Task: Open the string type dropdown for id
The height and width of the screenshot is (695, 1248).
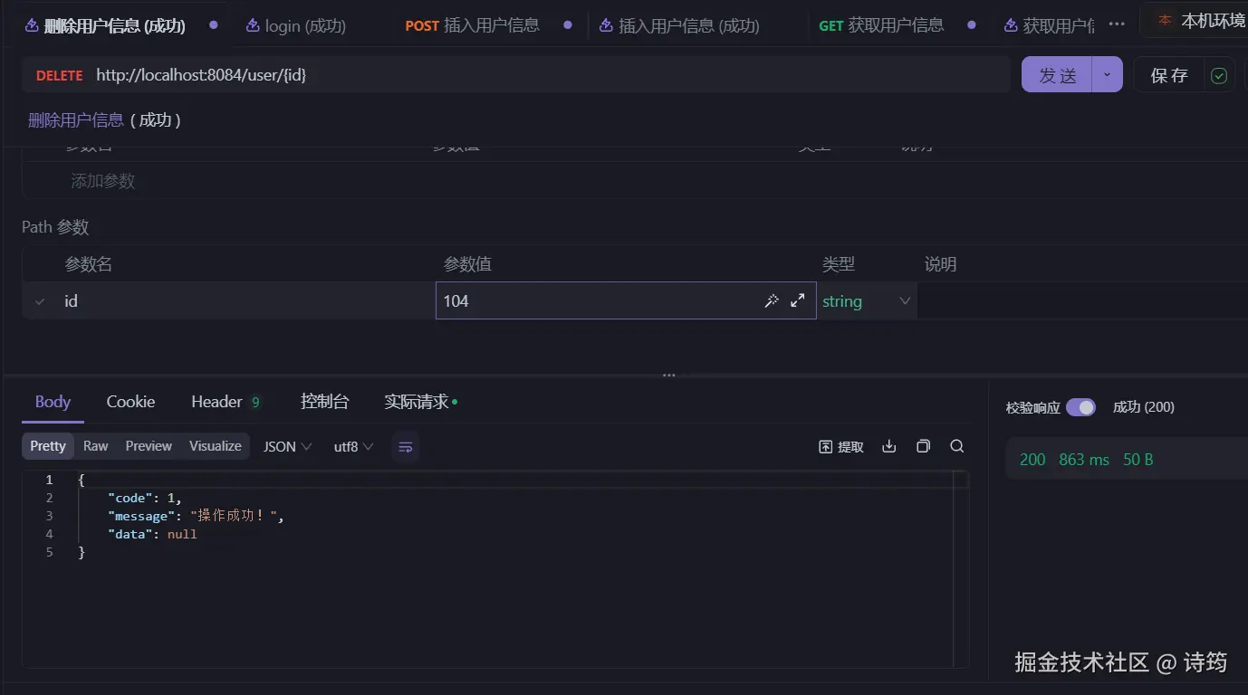Action: (x=867, y=301)
